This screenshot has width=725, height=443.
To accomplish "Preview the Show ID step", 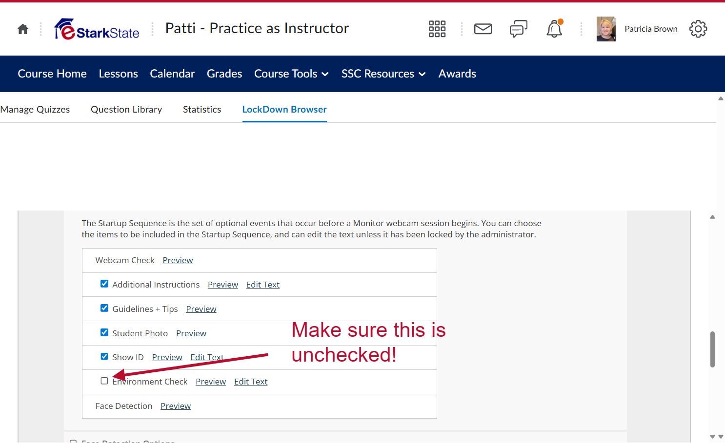I will pyautogui.click(x=167, y=357).
